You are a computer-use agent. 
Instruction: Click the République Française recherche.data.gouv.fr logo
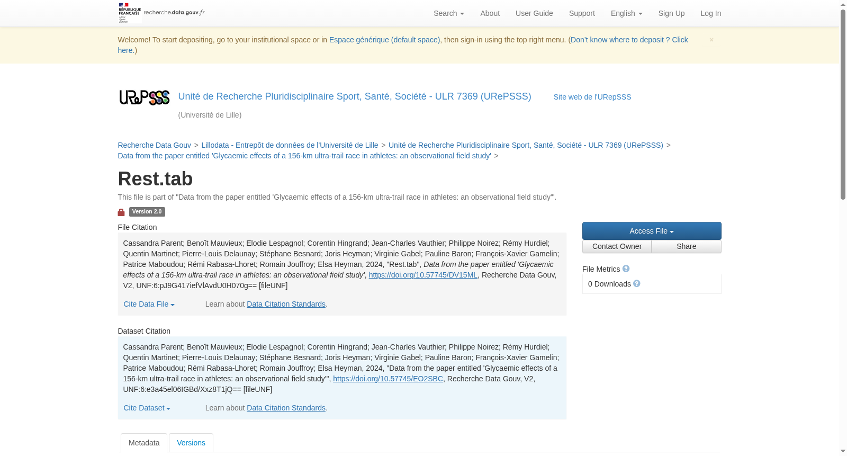tap(161, 13)
